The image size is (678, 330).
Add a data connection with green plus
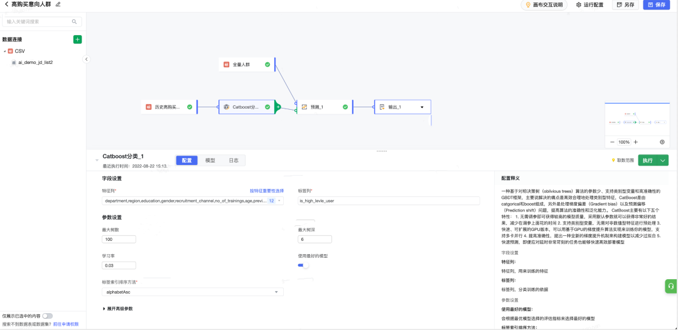pyautogui.click(x=77, y=40)
